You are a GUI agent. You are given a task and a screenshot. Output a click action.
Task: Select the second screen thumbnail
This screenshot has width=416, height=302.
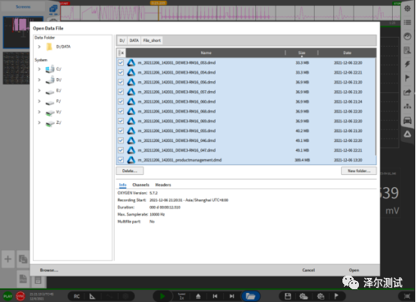(x=16, y=68)
